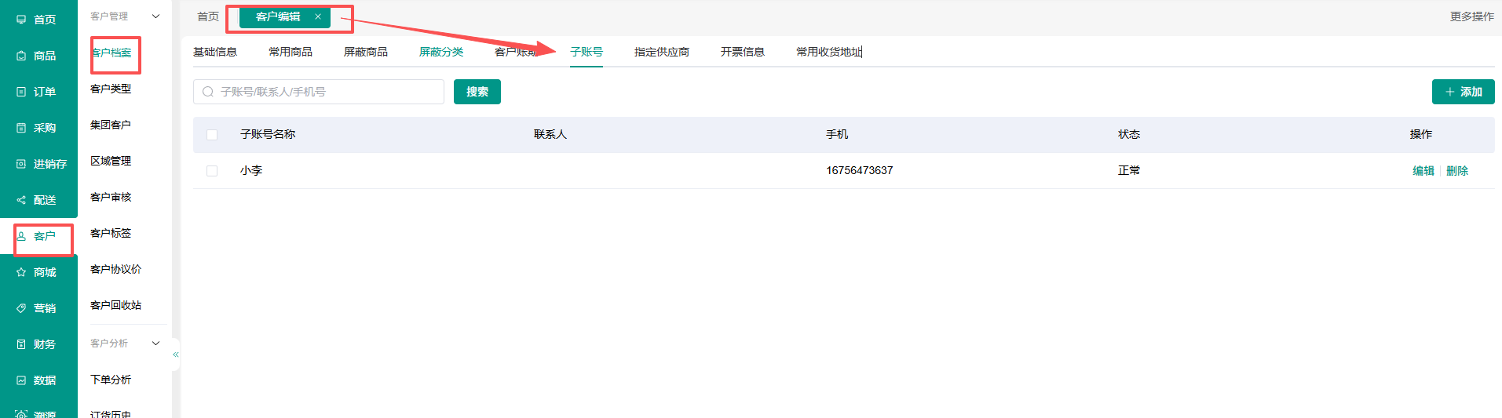
Task: Open the 采购 purchasing sidebar icon
Action: [21, 128]
